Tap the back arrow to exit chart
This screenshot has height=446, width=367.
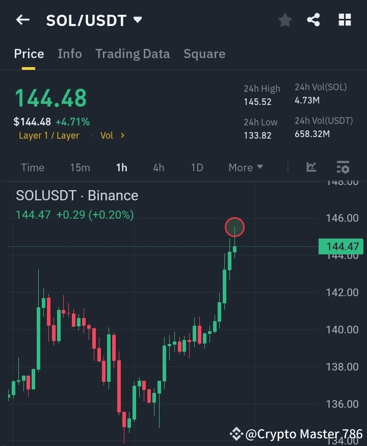click(x=22, y=19)
